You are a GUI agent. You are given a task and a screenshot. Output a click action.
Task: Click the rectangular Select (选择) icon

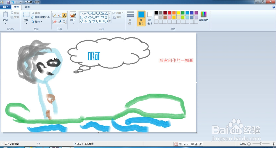(x=26, y=15)
